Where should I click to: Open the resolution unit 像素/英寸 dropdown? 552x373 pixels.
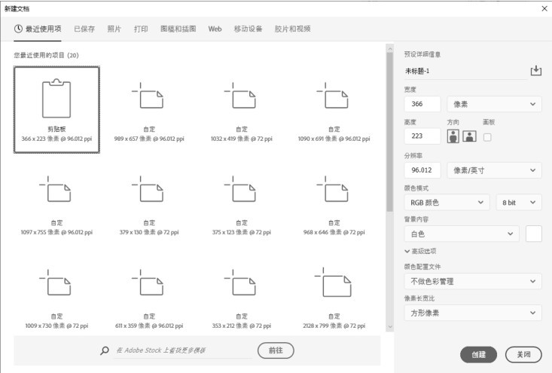[494, 170]
